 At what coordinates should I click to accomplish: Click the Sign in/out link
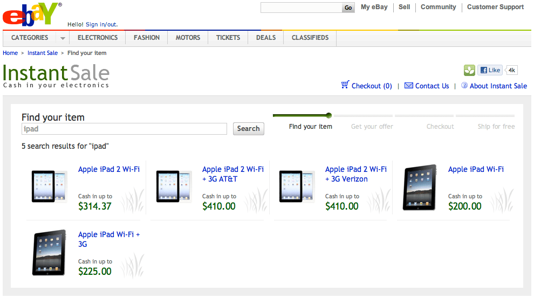pos(102,24)
